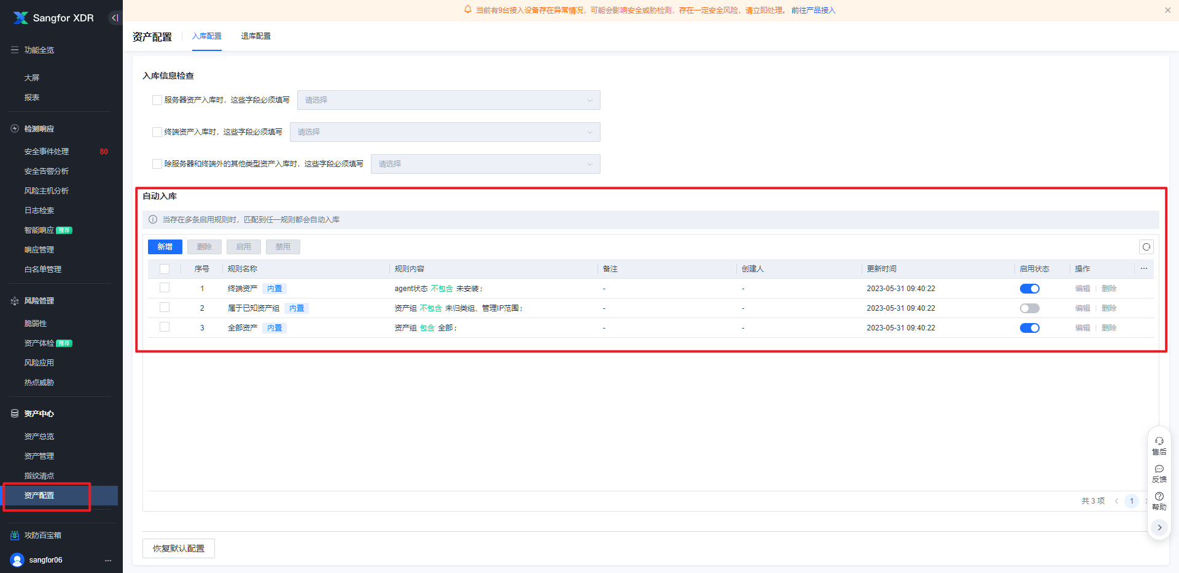This screenshot has height=573, width=1179.
Task: Expand the floating panel arrow below help
Action: click(1159, 528)
